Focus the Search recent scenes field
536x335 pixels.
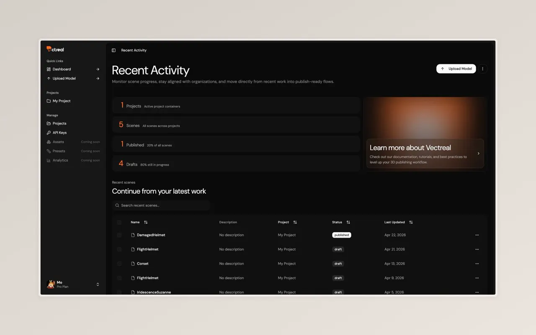click(x=161, y=205)
